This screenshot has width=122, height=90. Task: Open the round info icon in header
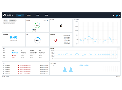[119, 15]
